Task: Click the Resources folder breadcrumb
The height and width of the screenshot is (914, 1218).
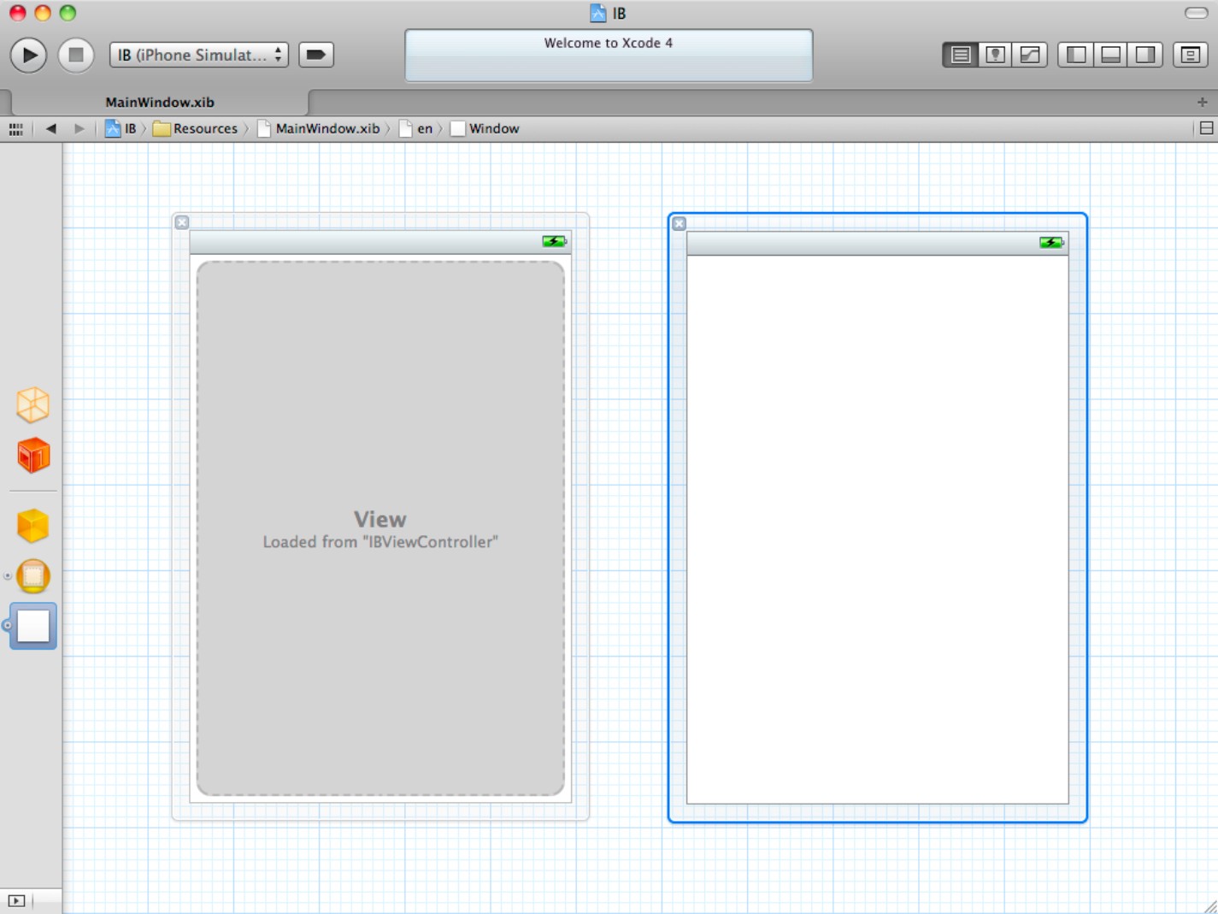Action: point(195,128)
